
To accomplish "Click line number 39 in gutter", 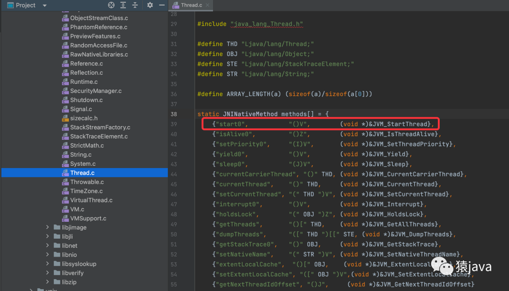I will click(x=173, y=124).
